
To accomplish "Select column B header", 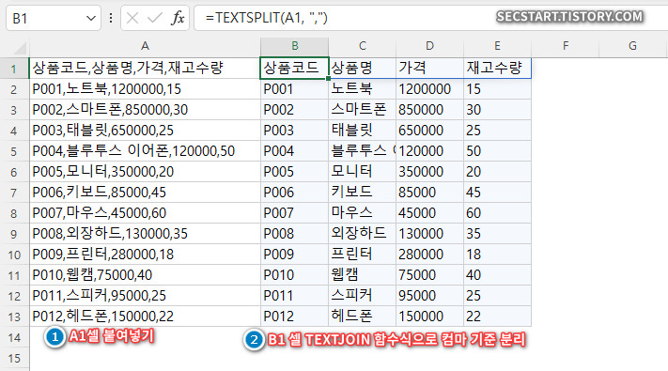I will click(294, 46).
